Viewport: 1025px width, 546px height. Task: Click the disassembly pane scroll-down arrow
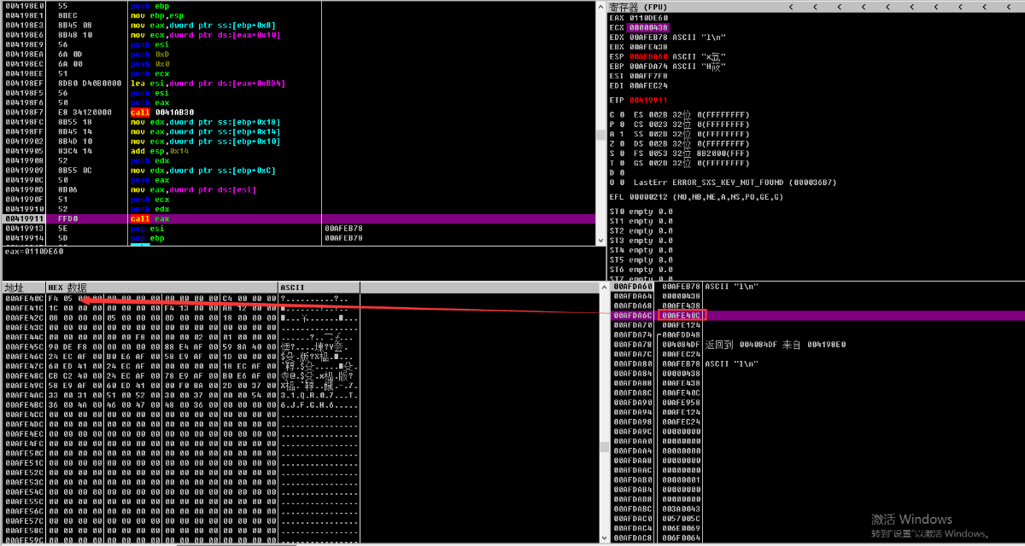pos(601,241)
